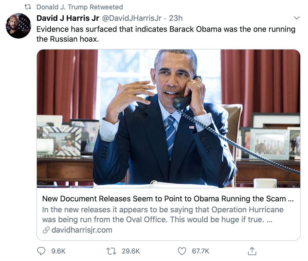Screen dimensions: 308x261
Task: Click the card description mentioning Operation Hurricane
Action: tap(163, 215)
